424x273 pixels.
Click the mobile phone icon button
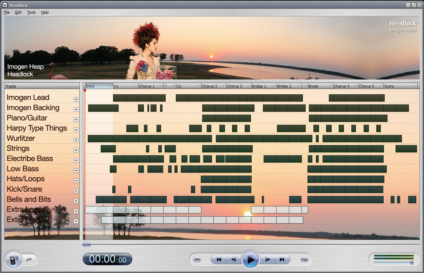[x=13, y=260]
